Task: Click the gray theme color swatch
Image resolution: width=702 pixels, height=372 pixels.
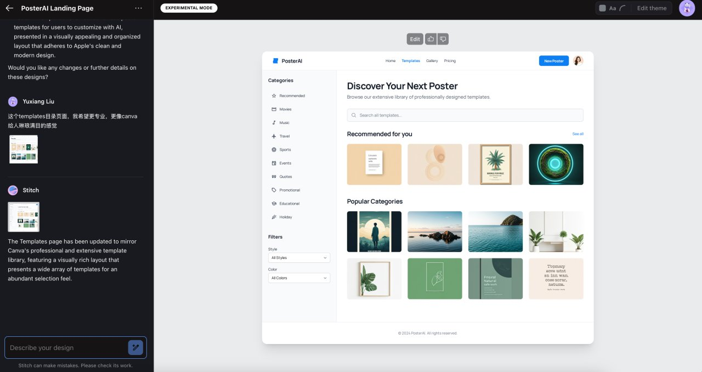Action: point(603,8)
